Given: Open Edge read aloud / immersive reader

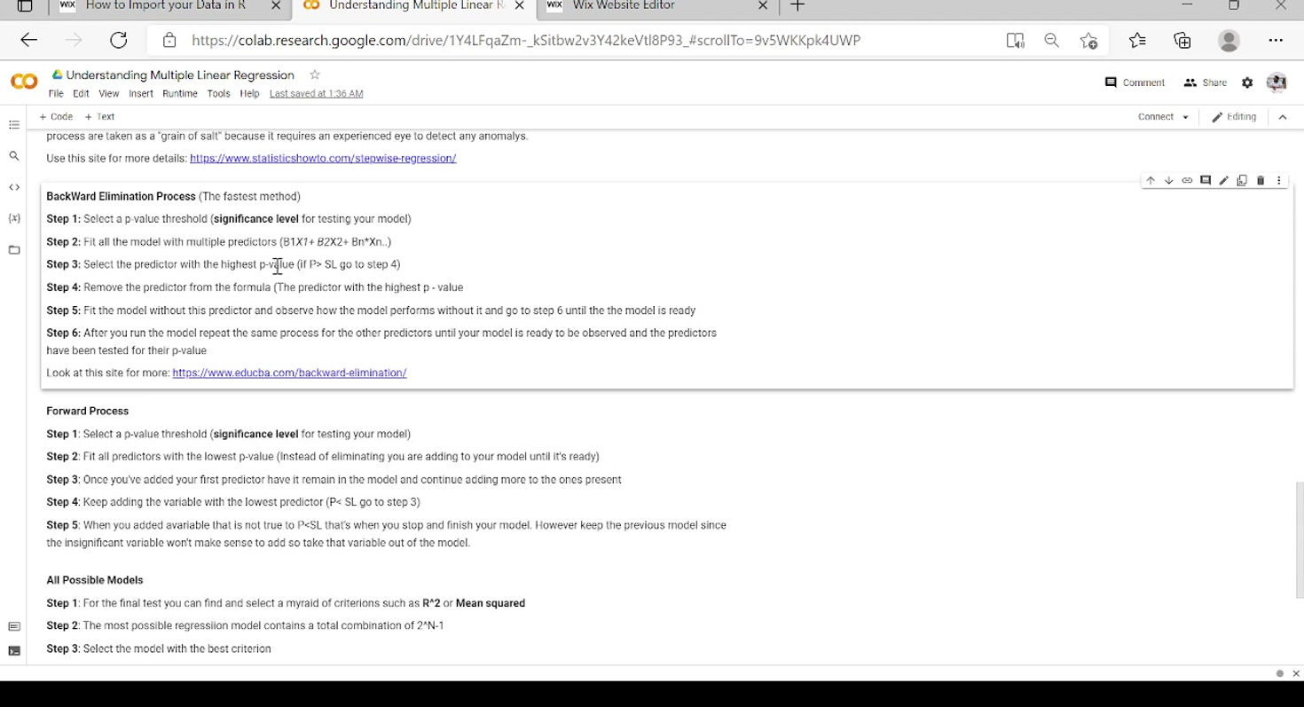Looking at the screenshot, I should pyautogui.click(x=1015, y=40).
